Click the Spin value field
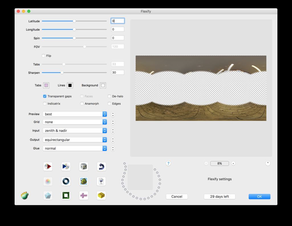Image resolution: width=292 pixels, height=226 pixels. pyautogui.click(x=118, y=38)
